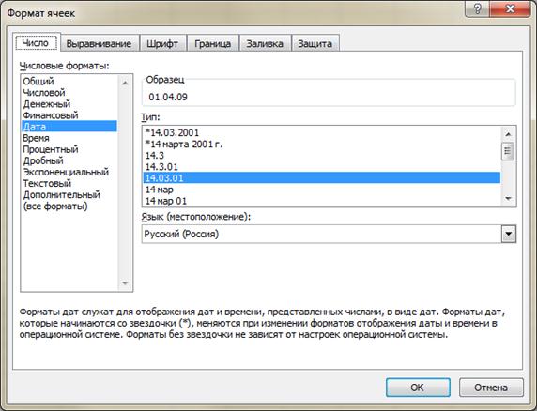
Task: Choose Финансовый format in list
Action: click(x=69, y=115)
